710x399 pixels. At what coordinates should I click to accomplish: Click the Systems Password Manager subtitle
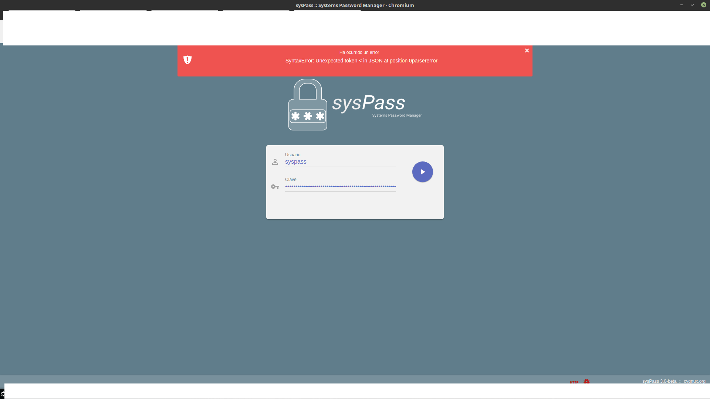[397, 115]
